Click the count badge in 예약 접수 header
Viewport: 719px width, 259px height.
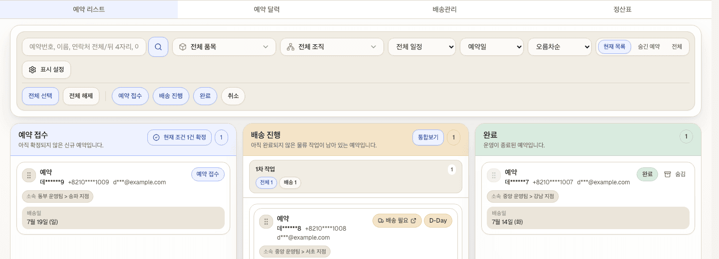221,137
